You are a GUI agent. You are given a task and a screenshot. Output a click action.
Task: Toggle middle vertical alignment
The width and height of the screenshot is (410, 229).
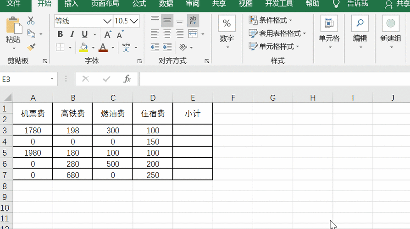click(167, 21)
